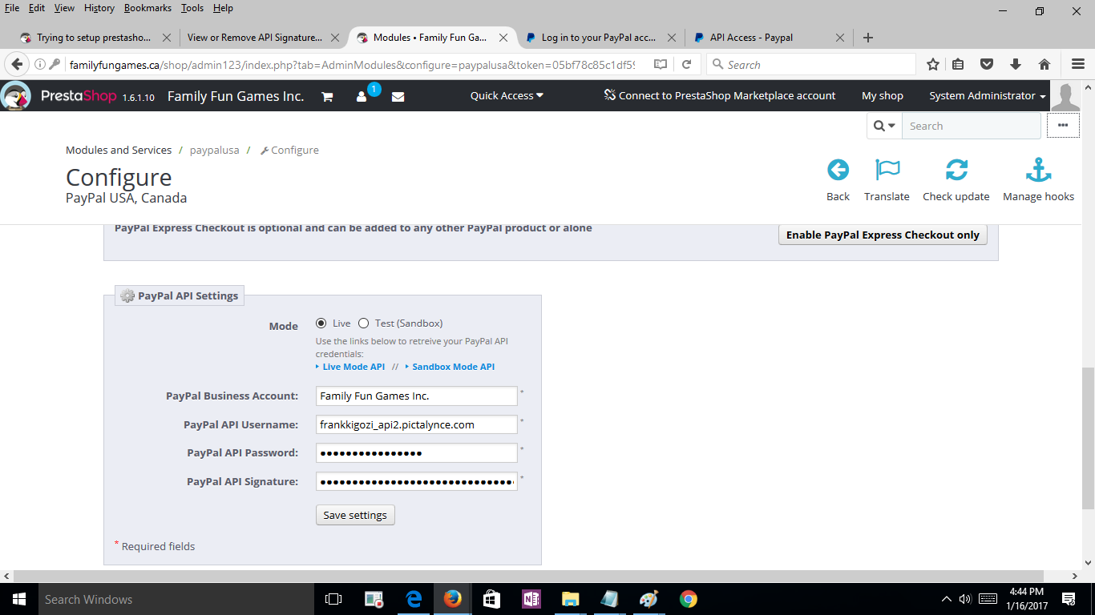Go to Firefox home page icon
1095x615 pixels.
(x=1044, y=64)
